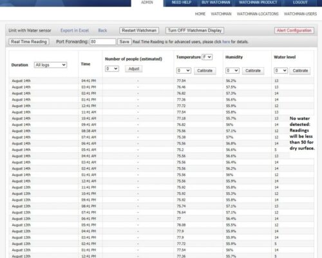The image size is (322, 258).
Task: Save the port forwarding value
Action: click(124, 42)
